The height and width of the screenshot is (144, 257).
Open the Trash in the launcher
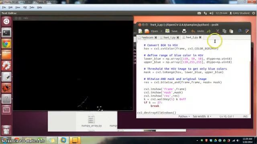pos(6,130)
